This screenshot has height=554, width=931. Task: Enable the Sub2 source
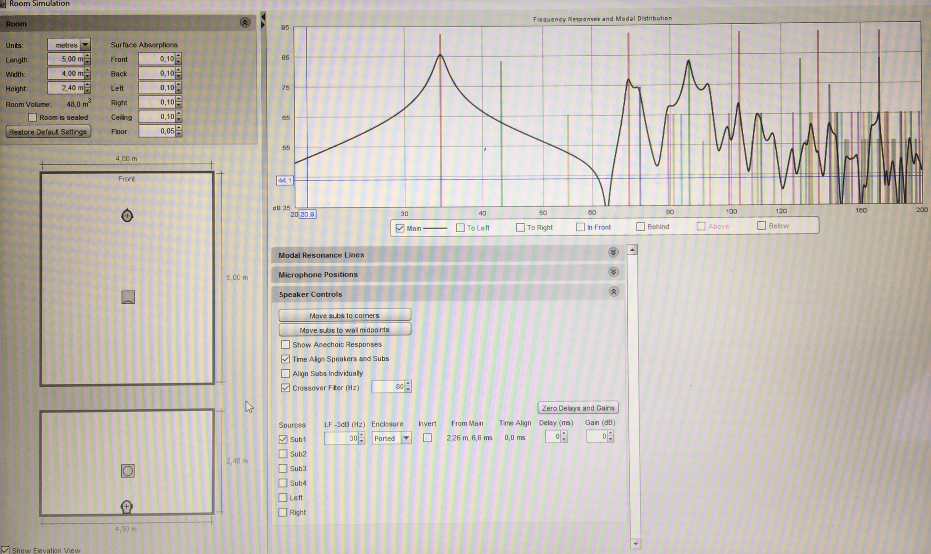(283, 454)
